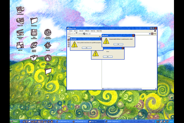Open the Windows Media Player desktop icon
The image size is (184, 123).
[x=47, y=32]
